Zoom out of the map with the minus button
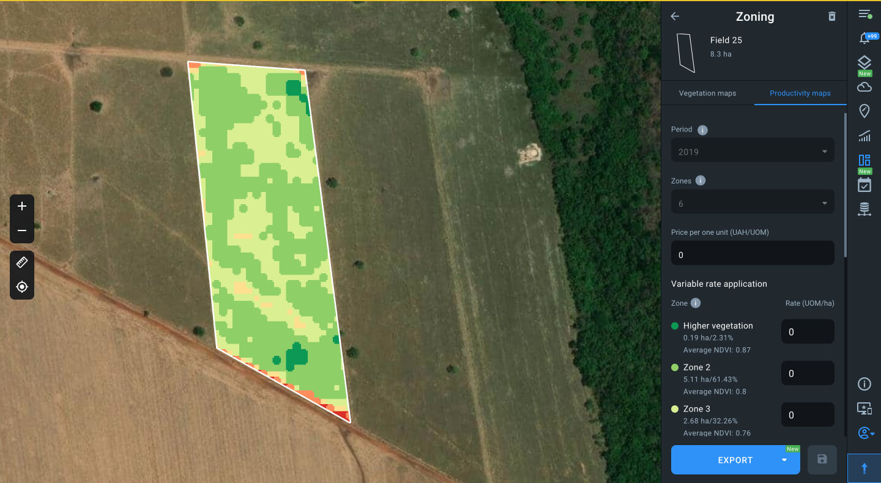The height and width of the screenshot is (483, 881). [x=22, y=231]
